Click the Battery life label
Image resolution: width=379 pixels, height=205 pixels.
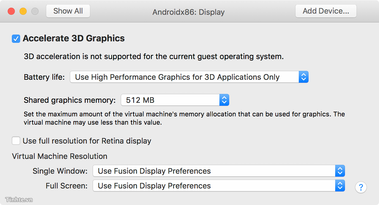(x=44, y=77)
